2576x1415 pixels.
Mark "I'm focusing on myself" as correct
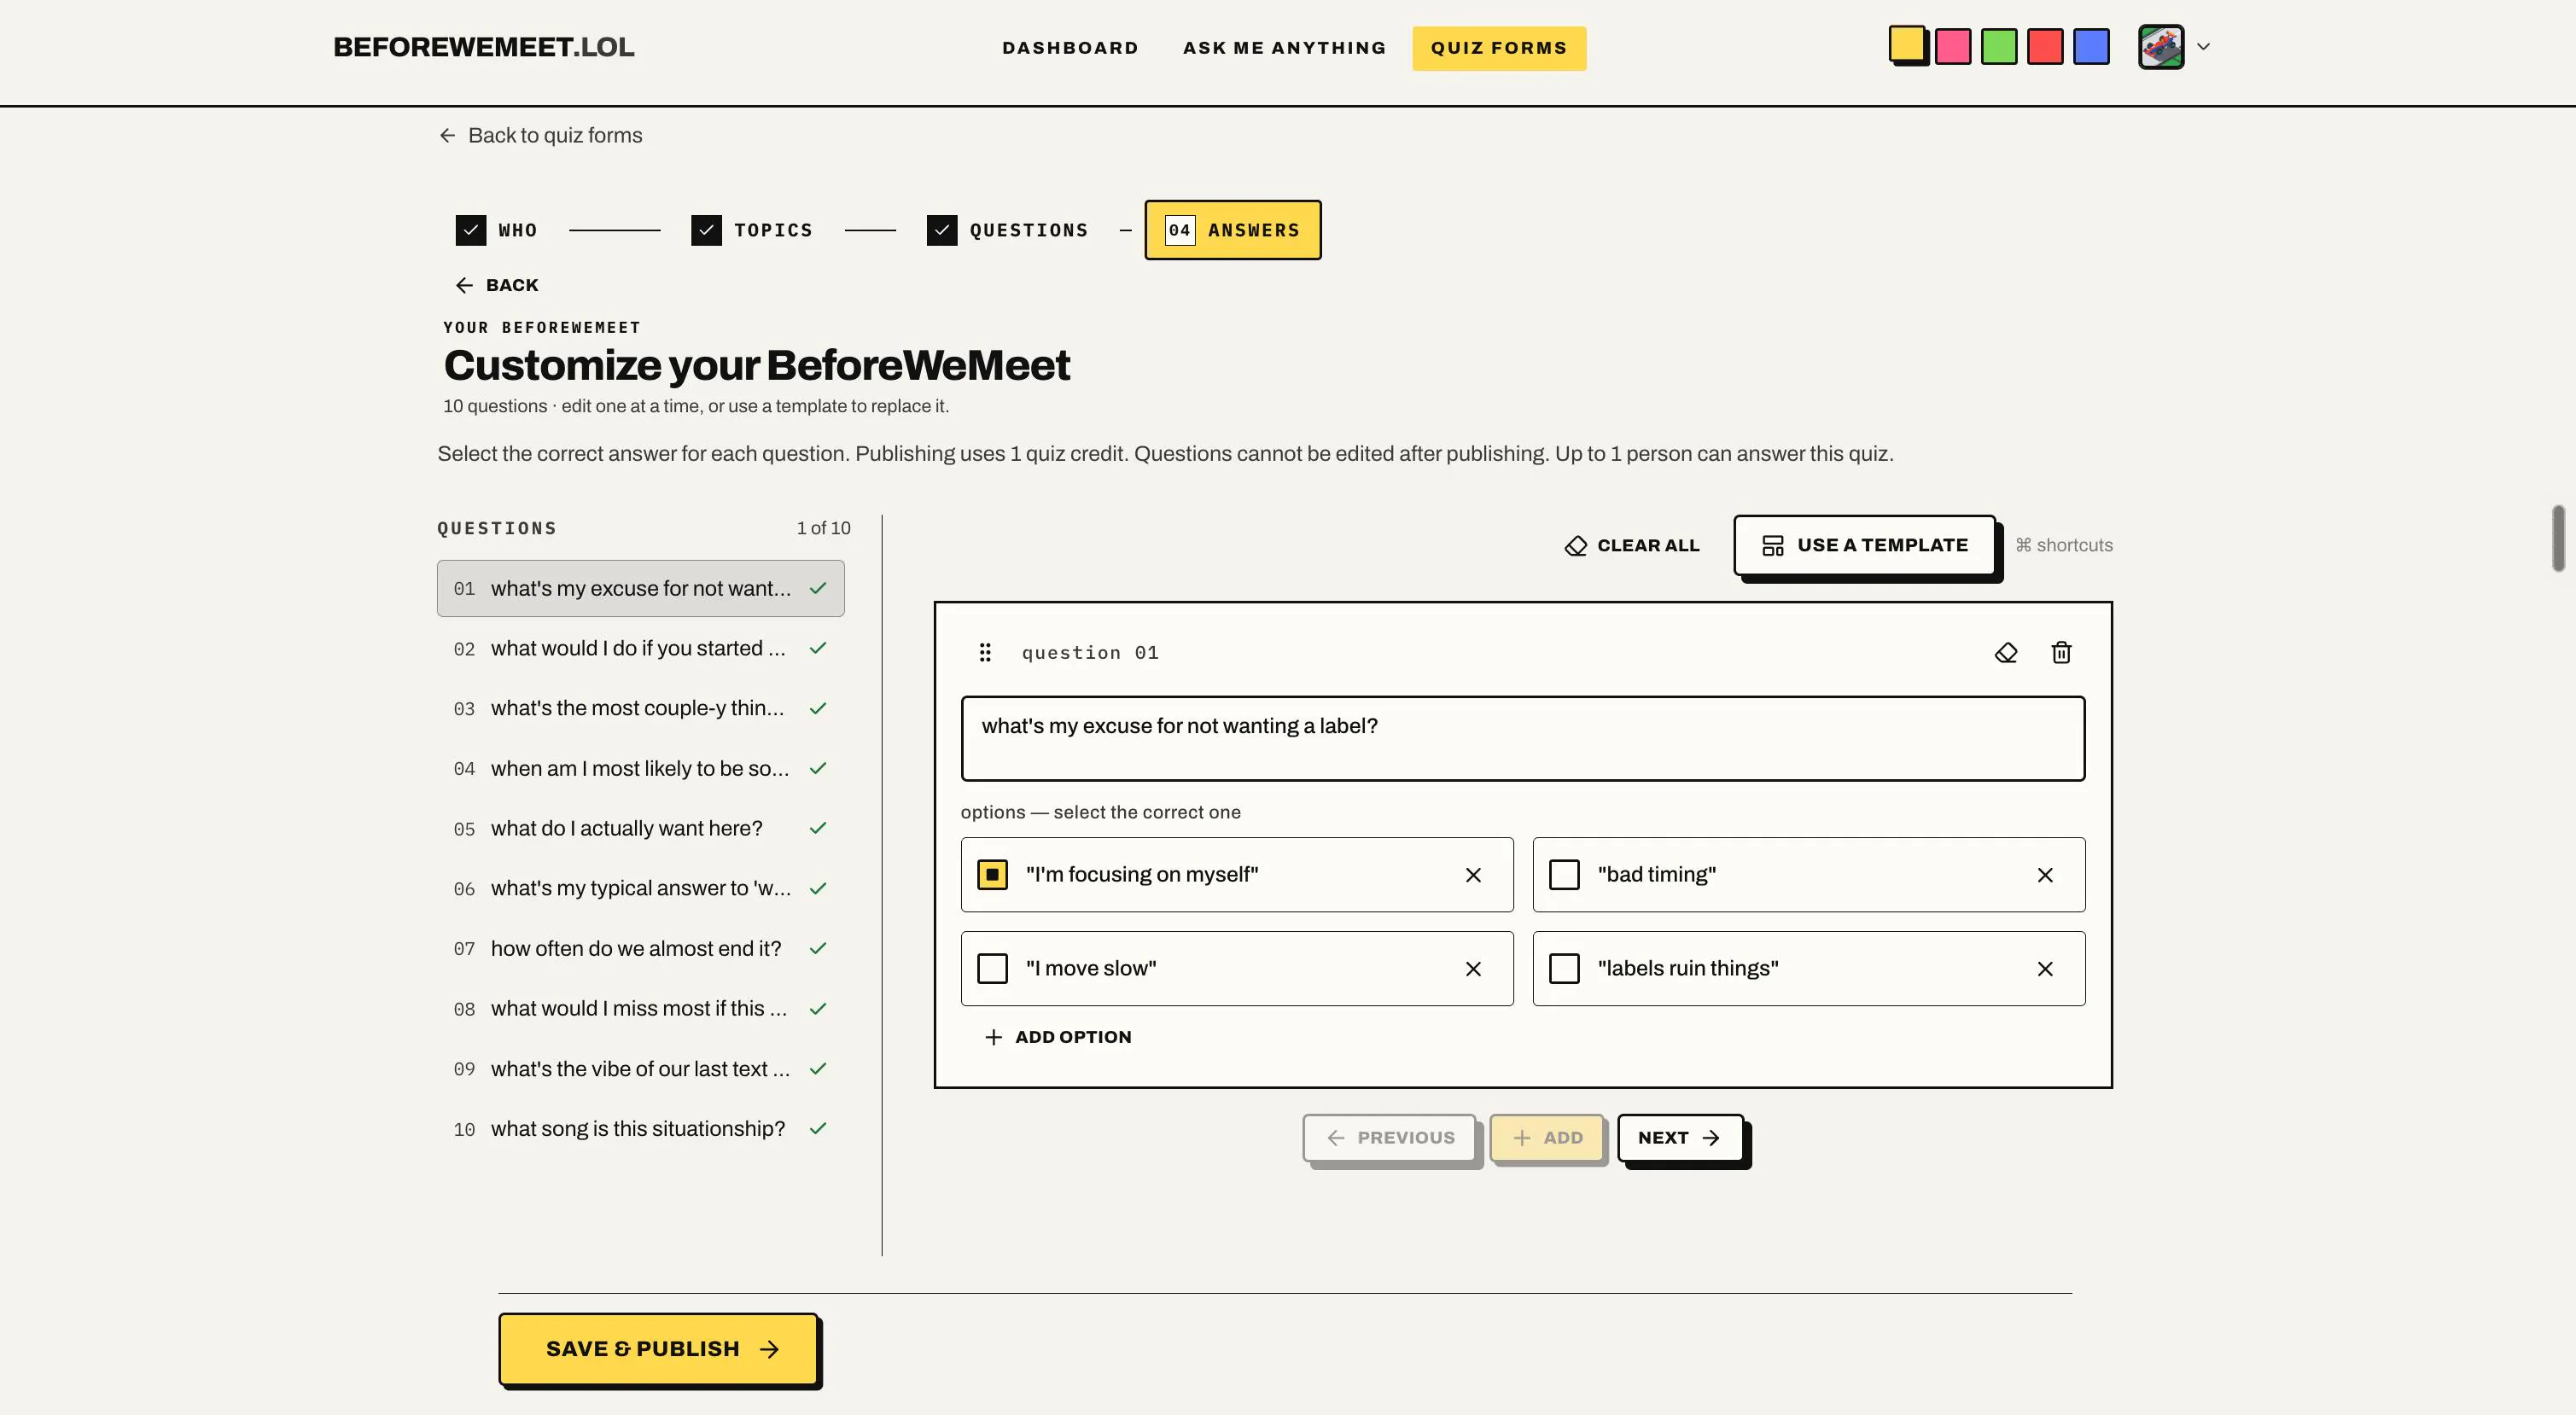click(x=992, y=875)
